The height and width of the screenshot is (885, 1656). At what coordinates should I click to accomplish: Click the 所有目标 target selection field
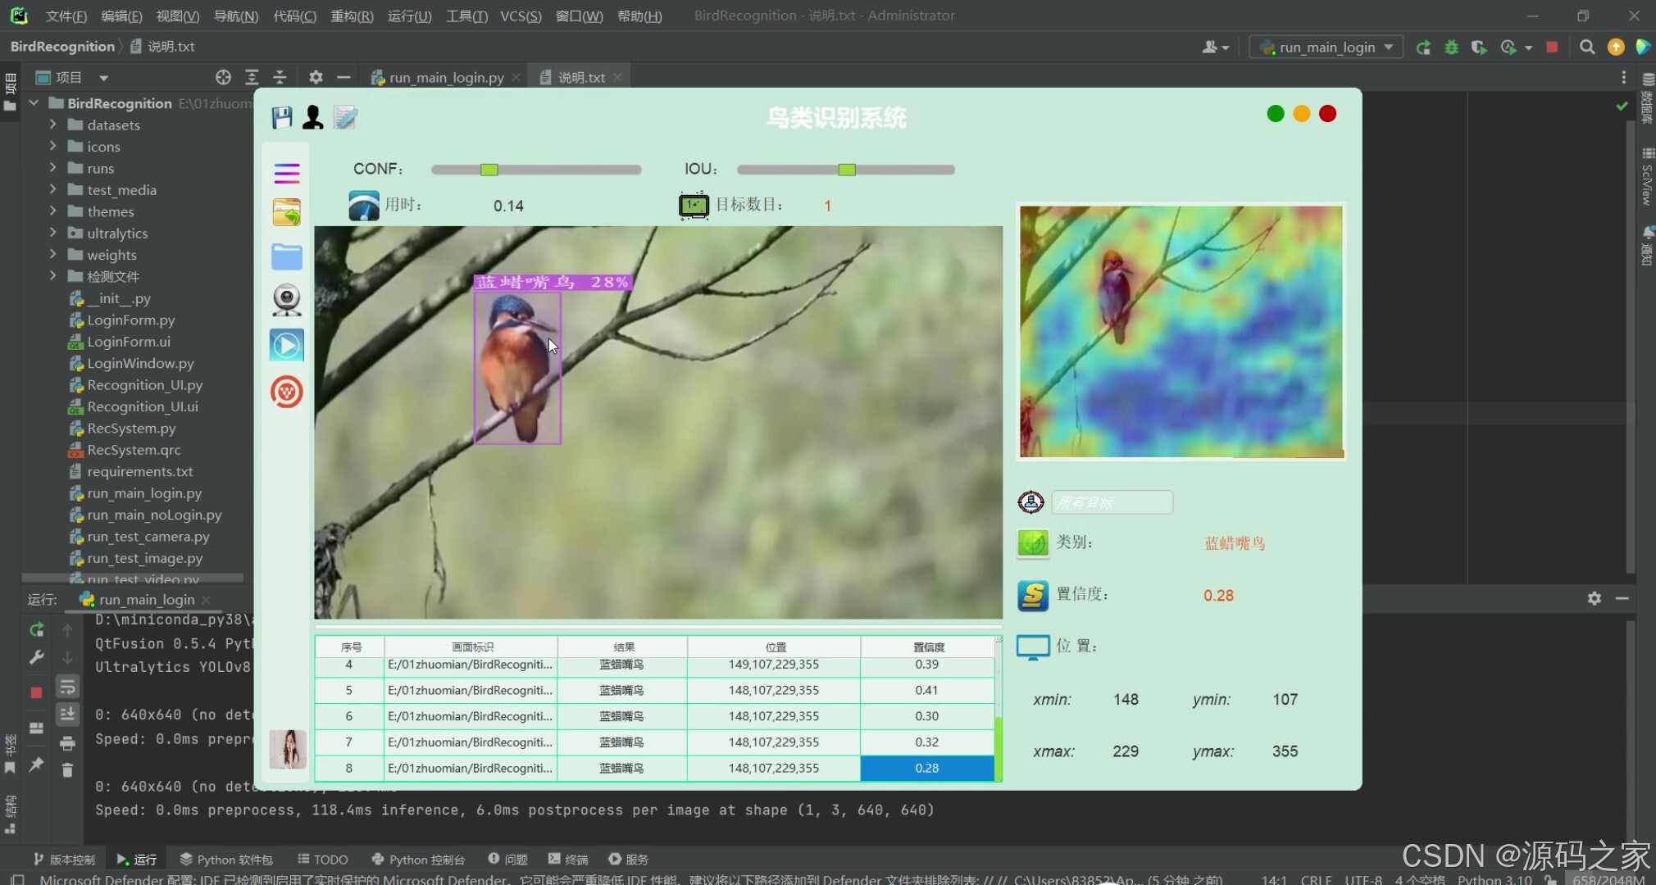tap(1112, 502)
